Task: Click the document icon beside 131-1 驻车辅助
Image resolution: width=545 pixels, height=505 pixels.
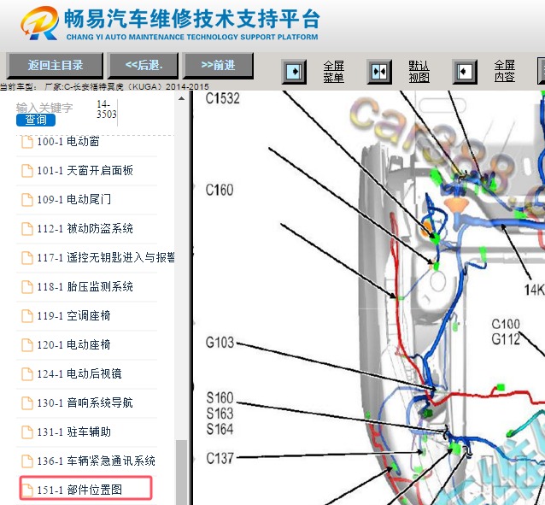Action: pyautogui.click(x=27, y=432)
